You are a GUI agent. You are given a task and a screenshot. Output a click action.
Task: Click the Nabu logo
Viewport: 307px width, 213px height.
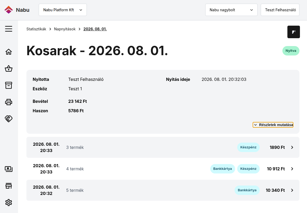click(x=17, y=10)
